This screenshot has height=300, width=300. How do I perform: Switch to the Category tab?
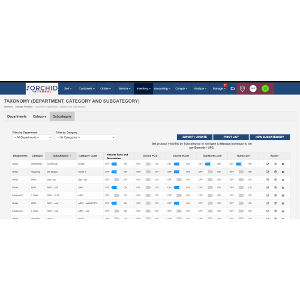click(40, 116)
